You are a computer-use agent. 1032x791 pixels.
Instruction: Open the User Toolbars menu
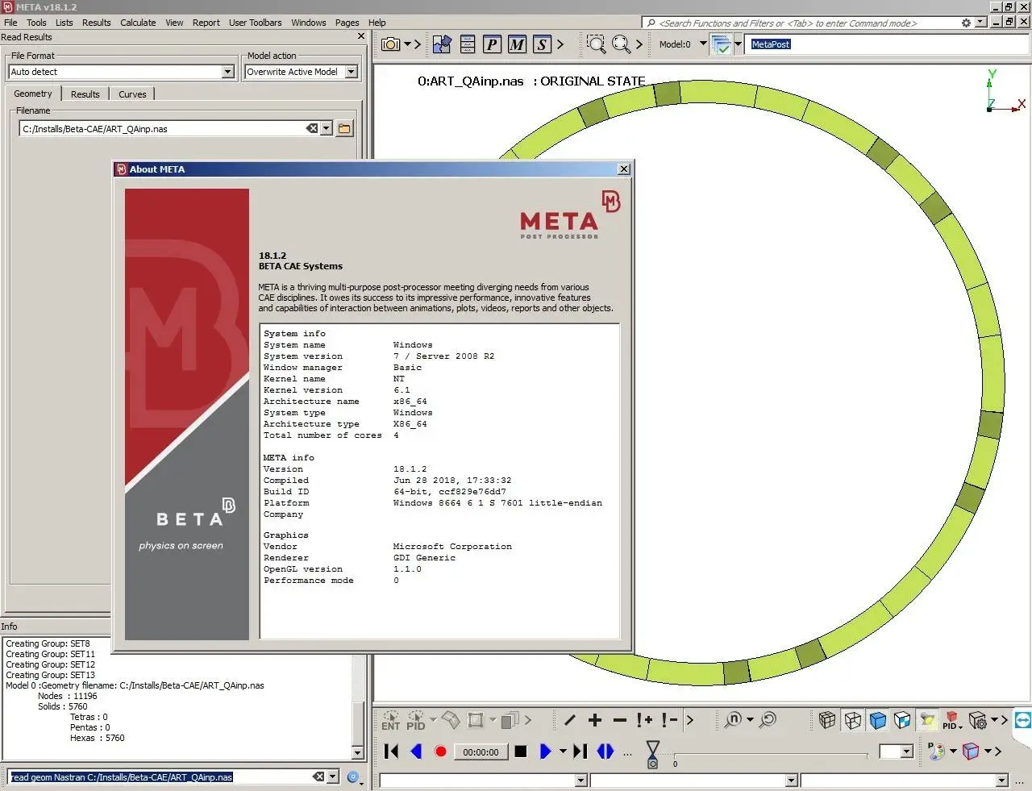coord(255,23)
